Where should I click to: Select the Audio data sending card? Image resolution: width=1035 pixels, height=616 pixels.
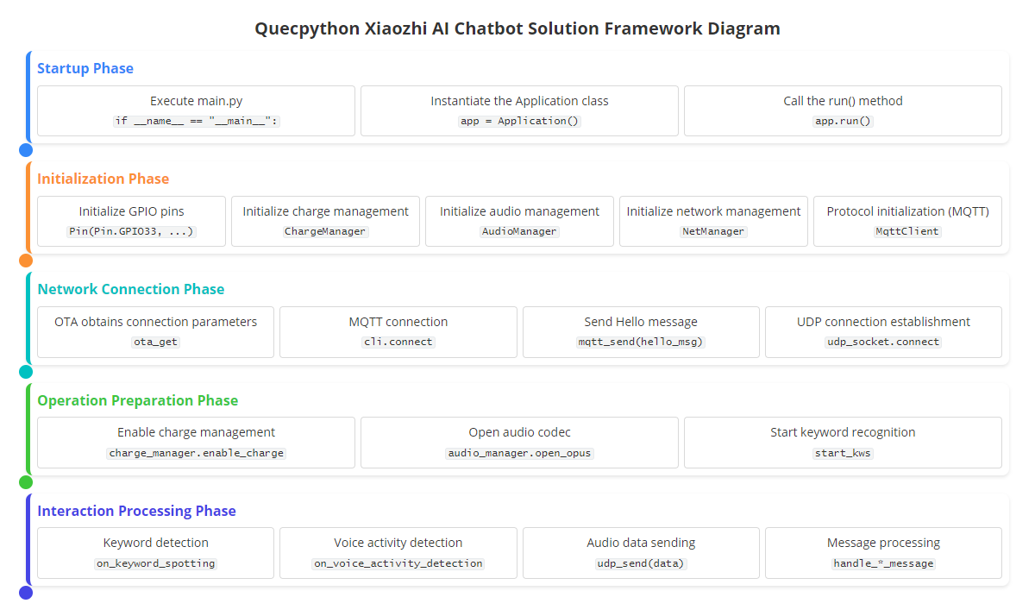(641, 553)
